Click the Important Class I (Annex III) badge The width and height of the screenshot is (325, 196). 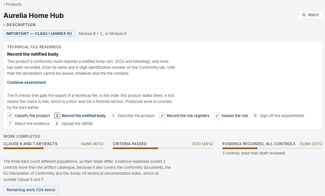pos(39,34)
